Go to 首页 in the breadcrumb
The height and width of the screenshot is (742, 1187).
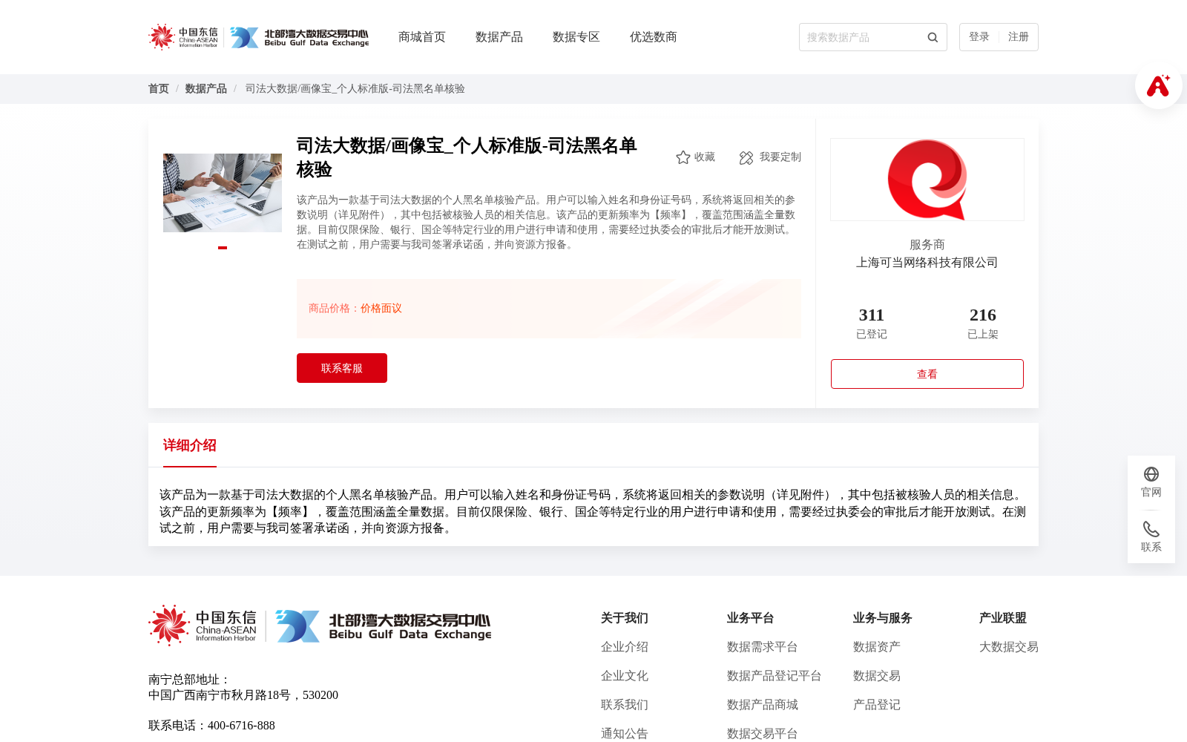coord(159,89)
